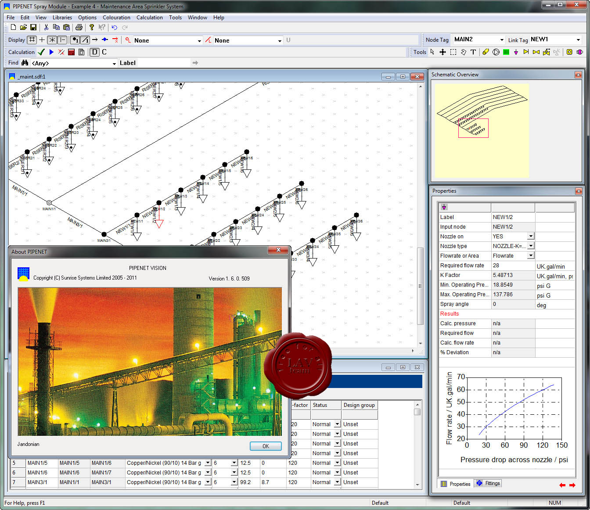This screenshot has height=510, width=590.
Task: Toggle the C mode button
Action: click(104, 52)
